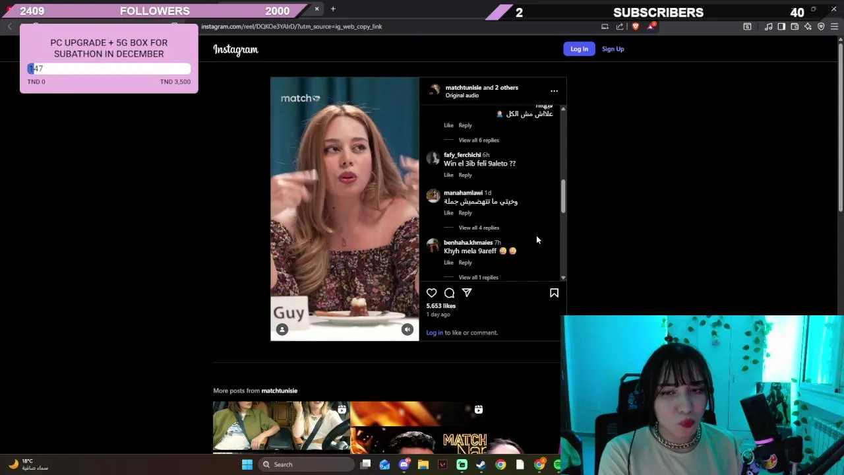
Task: Share the reel via paper plane icon
Action: 467,293
